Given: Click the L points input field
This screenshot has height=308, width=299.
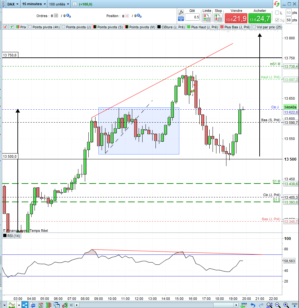Looking at the screenshot, I should point(288,13).
